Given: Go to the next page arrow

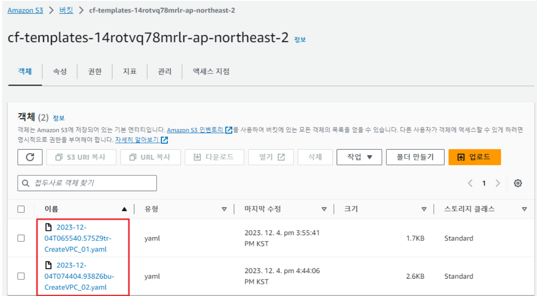Looking at the screenshot, I should 498,183.
